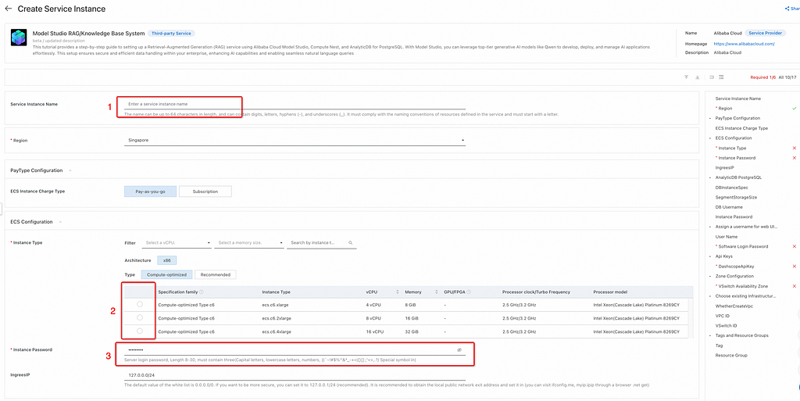
Task: Open the Share option at top right
Action: coord(791,9)
